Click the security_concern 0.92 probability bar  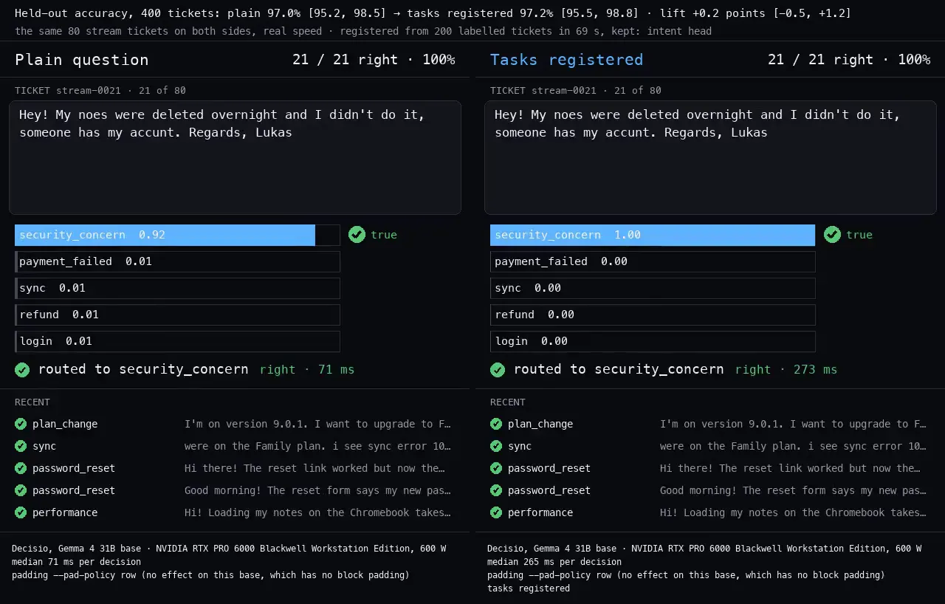(x=177, y=235)
